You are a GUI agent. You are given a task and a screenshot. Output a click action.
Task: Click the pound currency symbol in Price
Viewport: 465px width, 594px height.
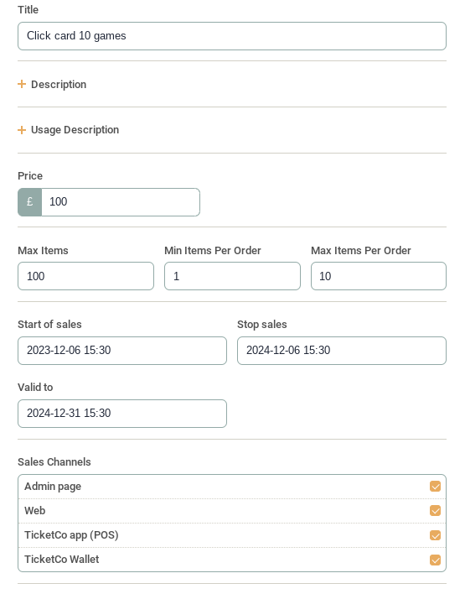click(30, 202)
